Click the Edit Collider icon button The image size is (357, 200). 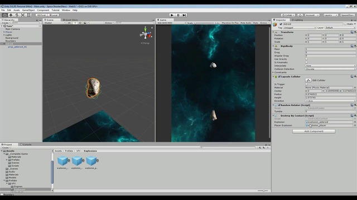(308, 80)
